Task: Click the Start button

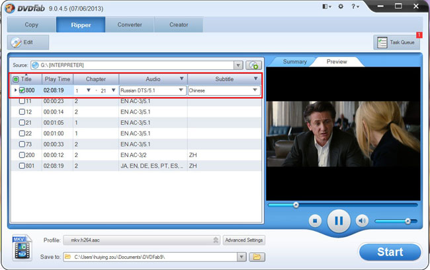Action: tap(390, 252)
